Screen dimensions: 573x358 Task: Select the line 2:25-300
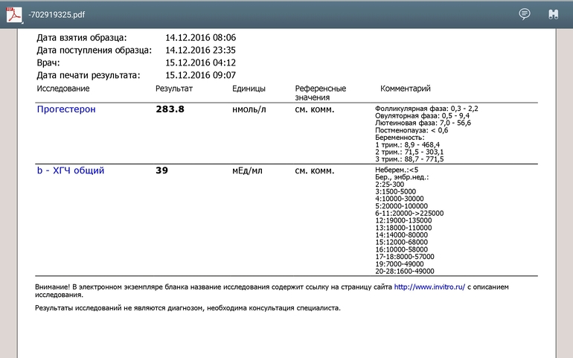pos(389,185)
